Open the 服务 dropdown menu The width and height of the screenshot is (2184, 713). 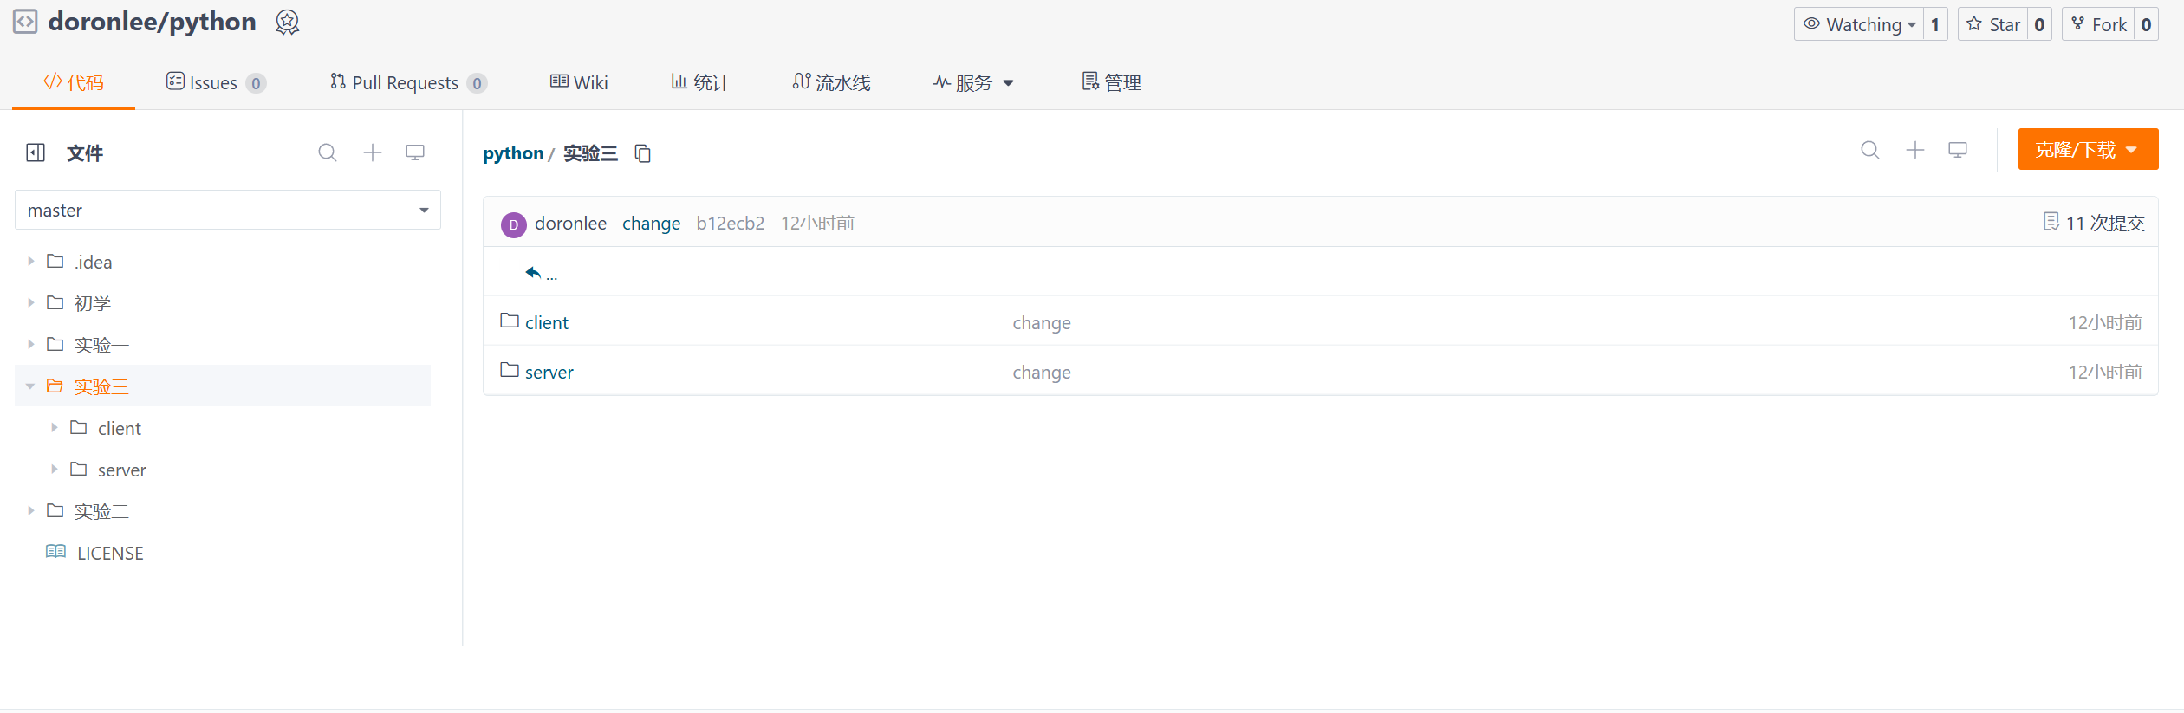973,82
